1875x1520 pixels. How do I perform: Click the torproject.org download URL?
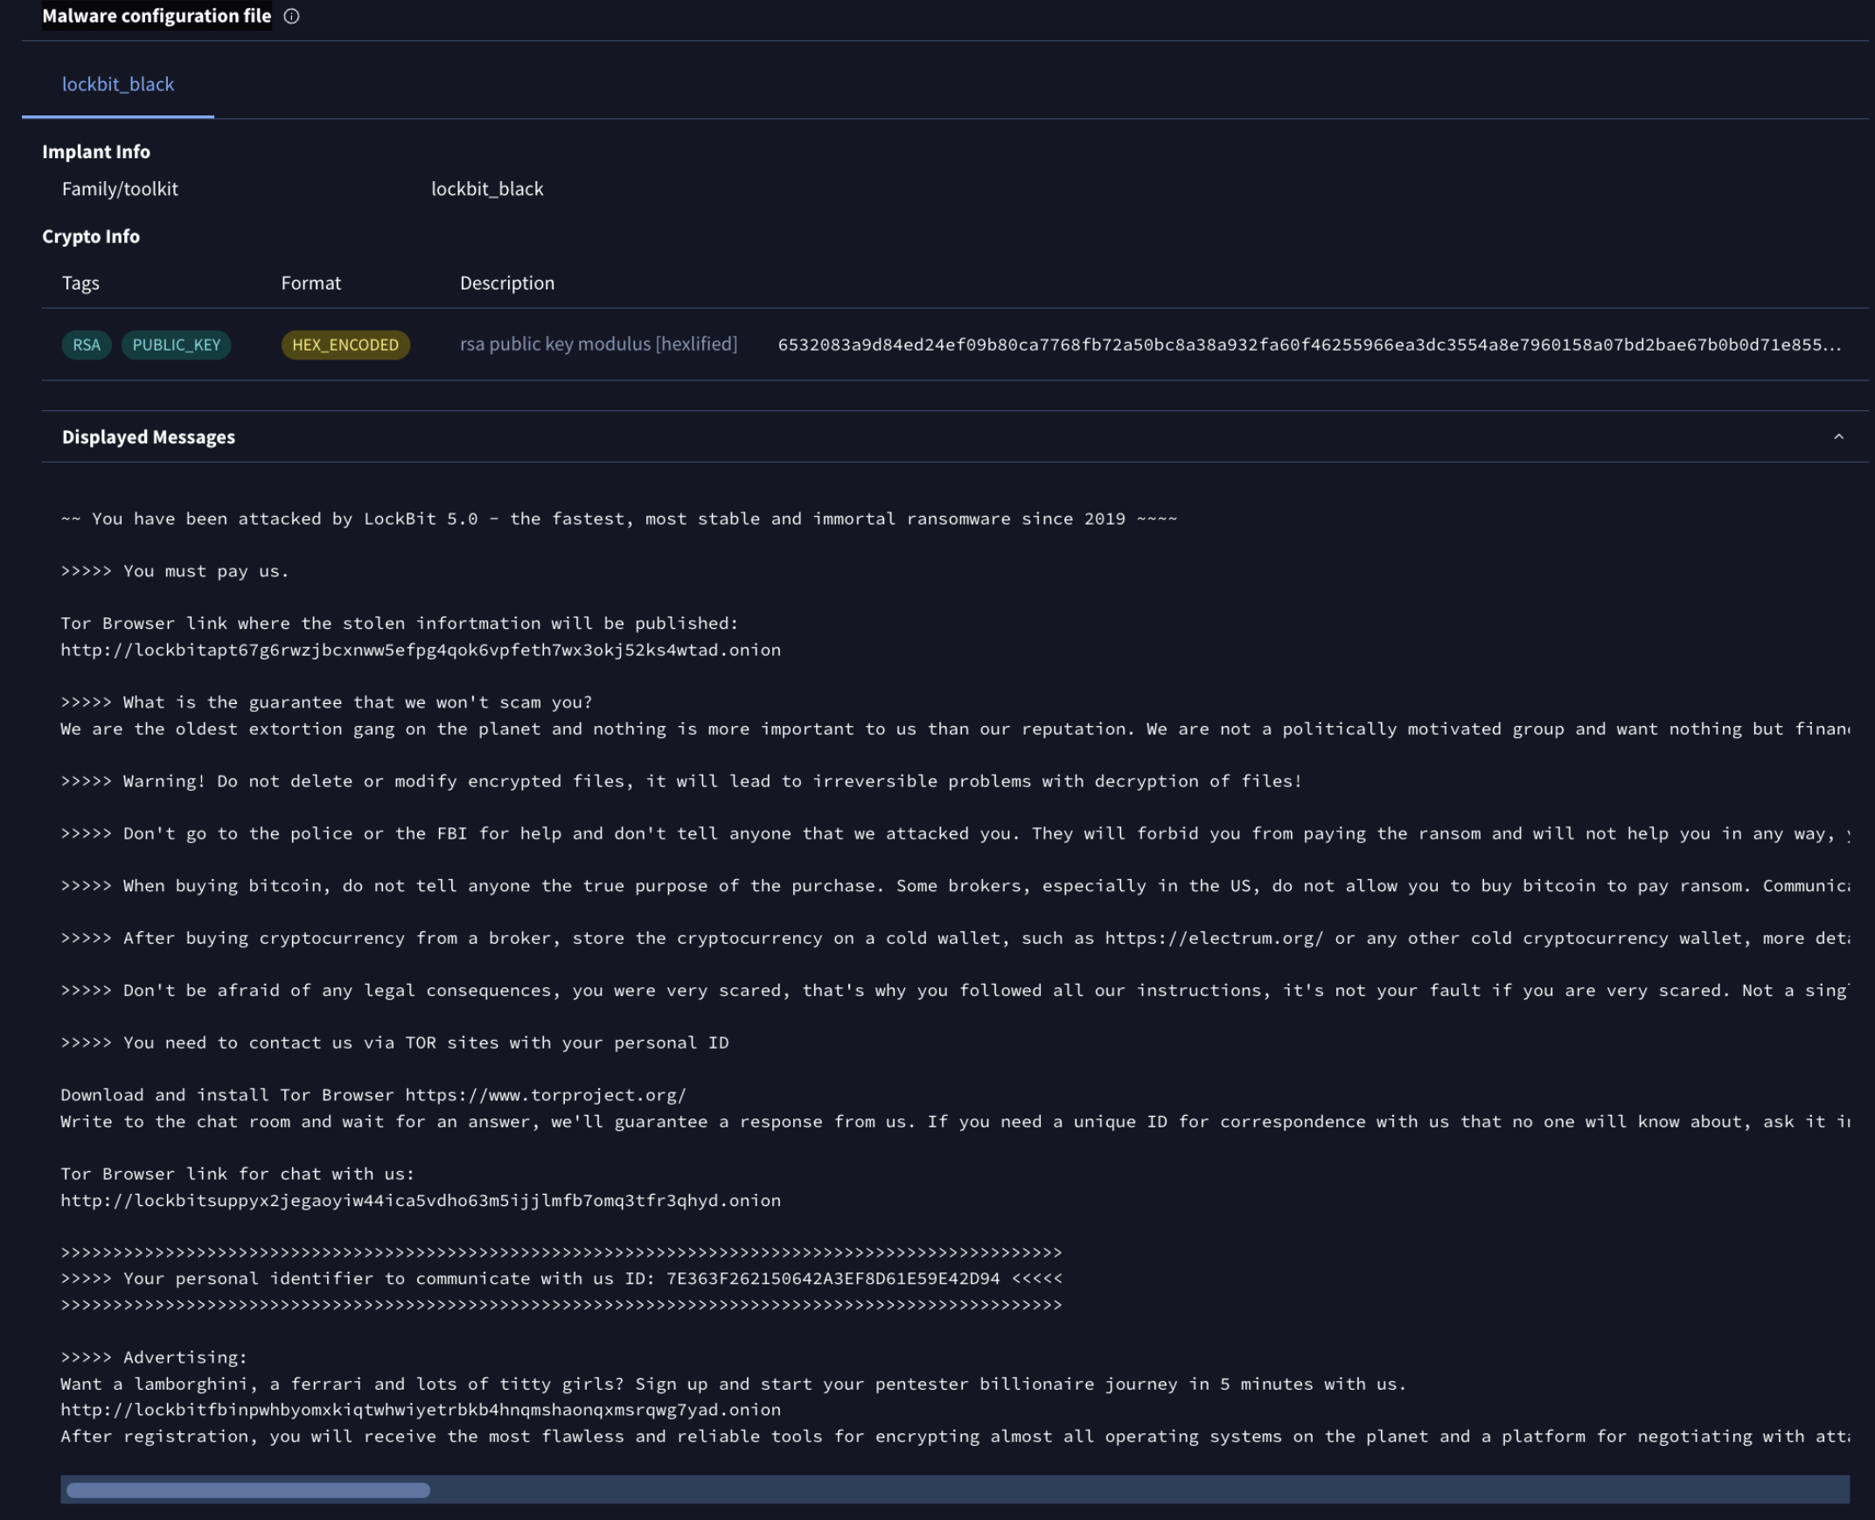(x=546, y=1094)
